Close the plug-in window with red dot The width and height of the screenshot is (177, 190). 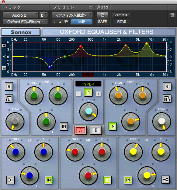click(x=3, y=2)
